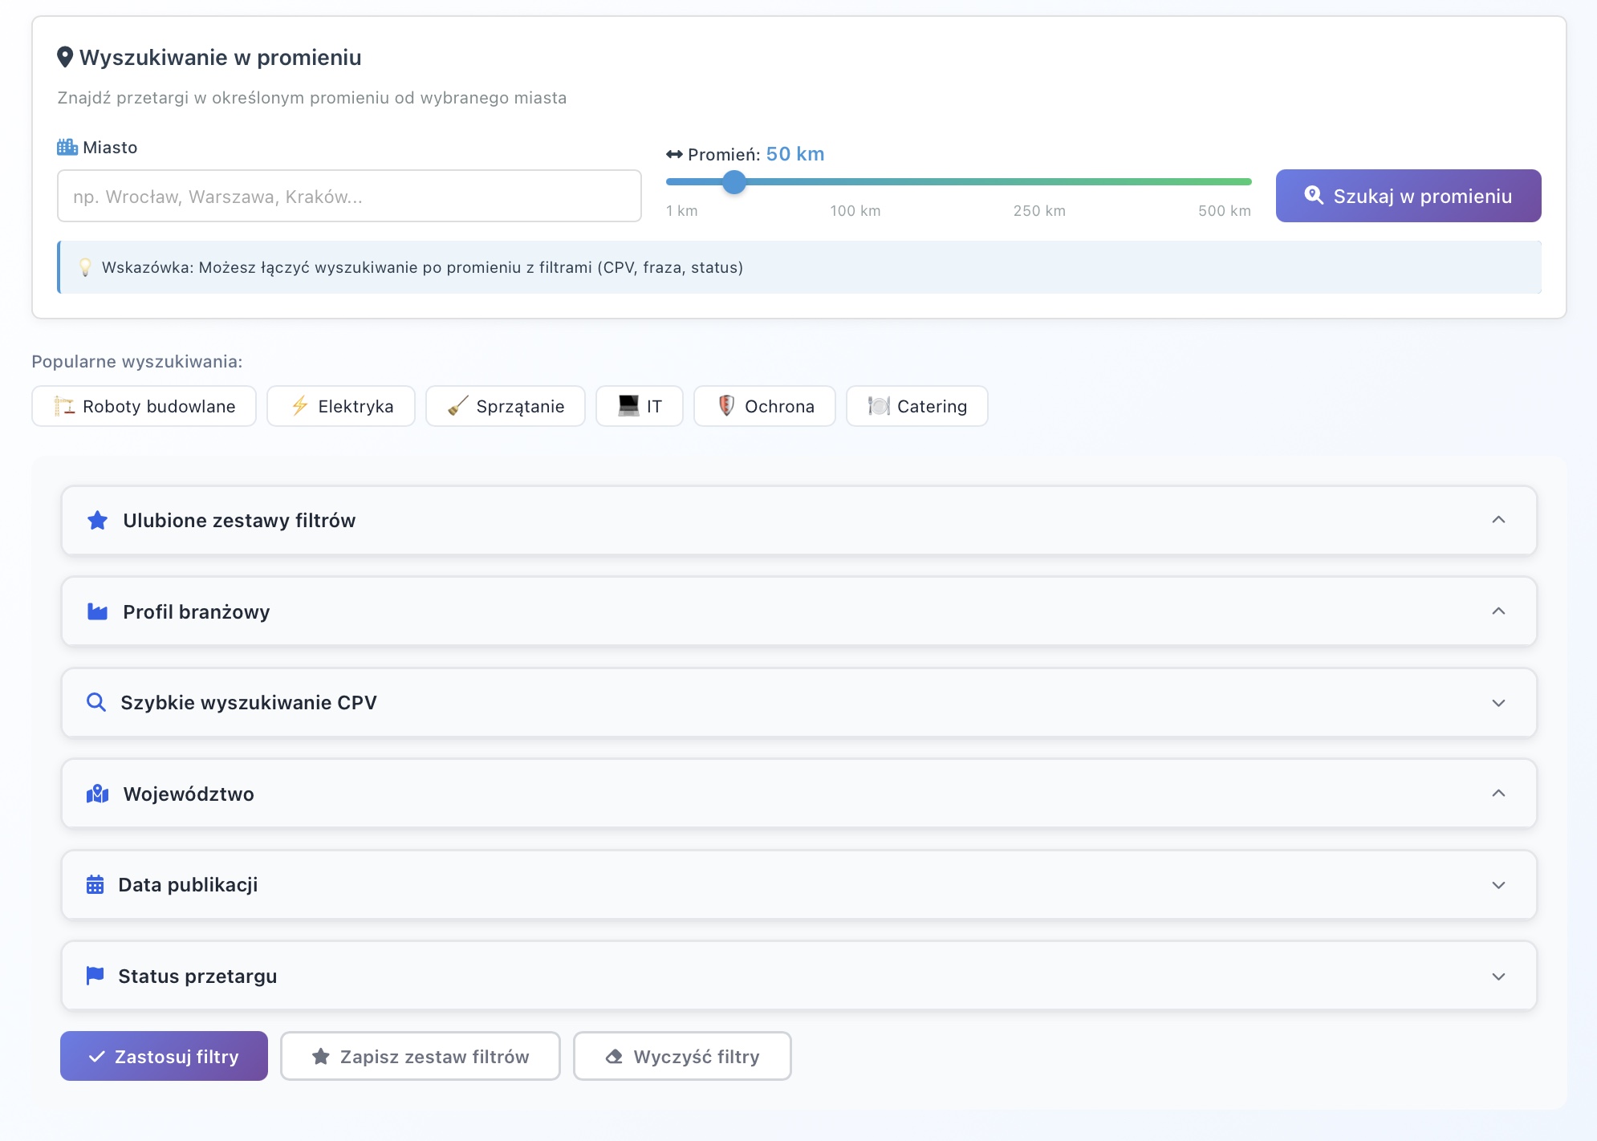Viewport: 1597px width, 1141px height.
Task: Click the flag icon beside Status przetargu
Action: coord(95,976)
